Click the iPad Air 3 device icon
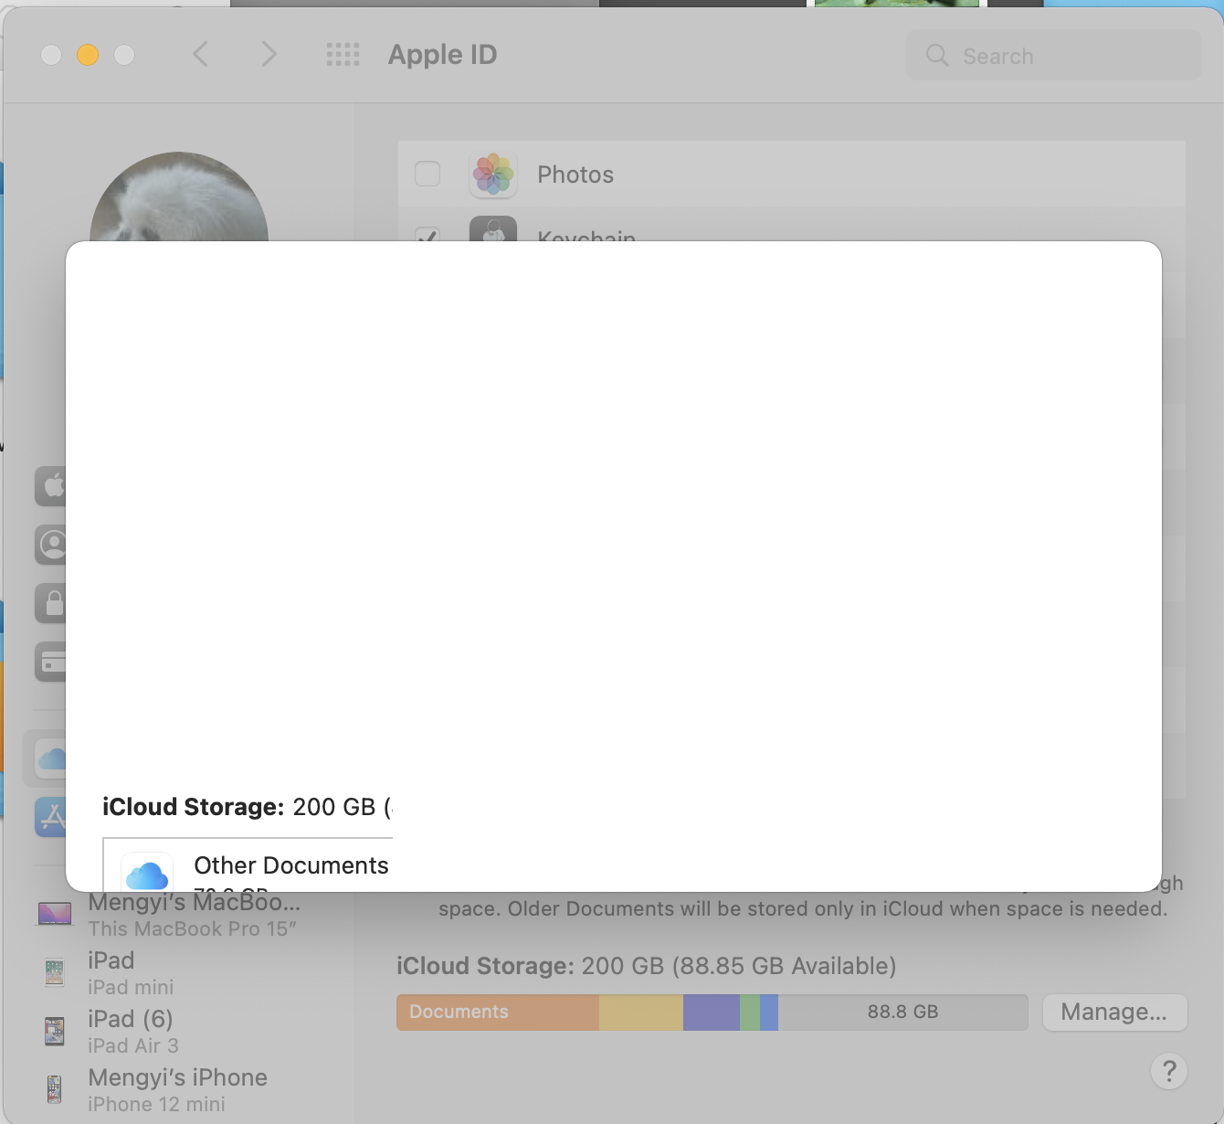The height and width of the screenshot is (1124, 1224). pyautogui.click(x=55, y=1031)
